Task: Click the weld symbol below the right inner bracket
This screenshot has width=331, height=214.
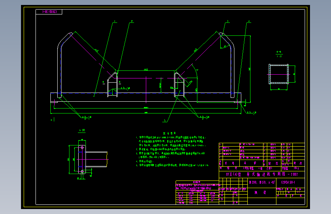Action: (204, 117)
